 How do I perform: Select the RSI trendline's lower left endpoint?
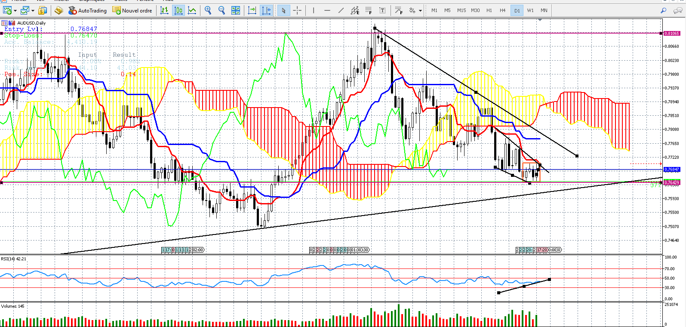pos(499,293)
